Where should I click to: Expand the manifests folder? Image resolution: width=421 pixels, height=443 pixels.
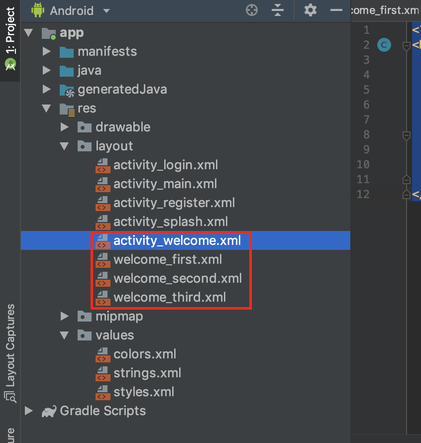47,51
